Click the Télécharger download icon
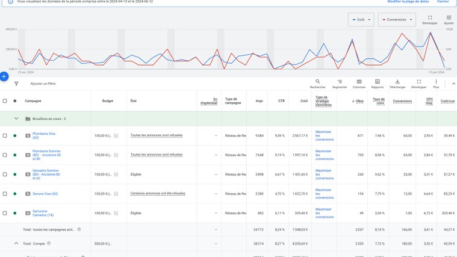Screen dimensions: 457x257 point(397,82)
